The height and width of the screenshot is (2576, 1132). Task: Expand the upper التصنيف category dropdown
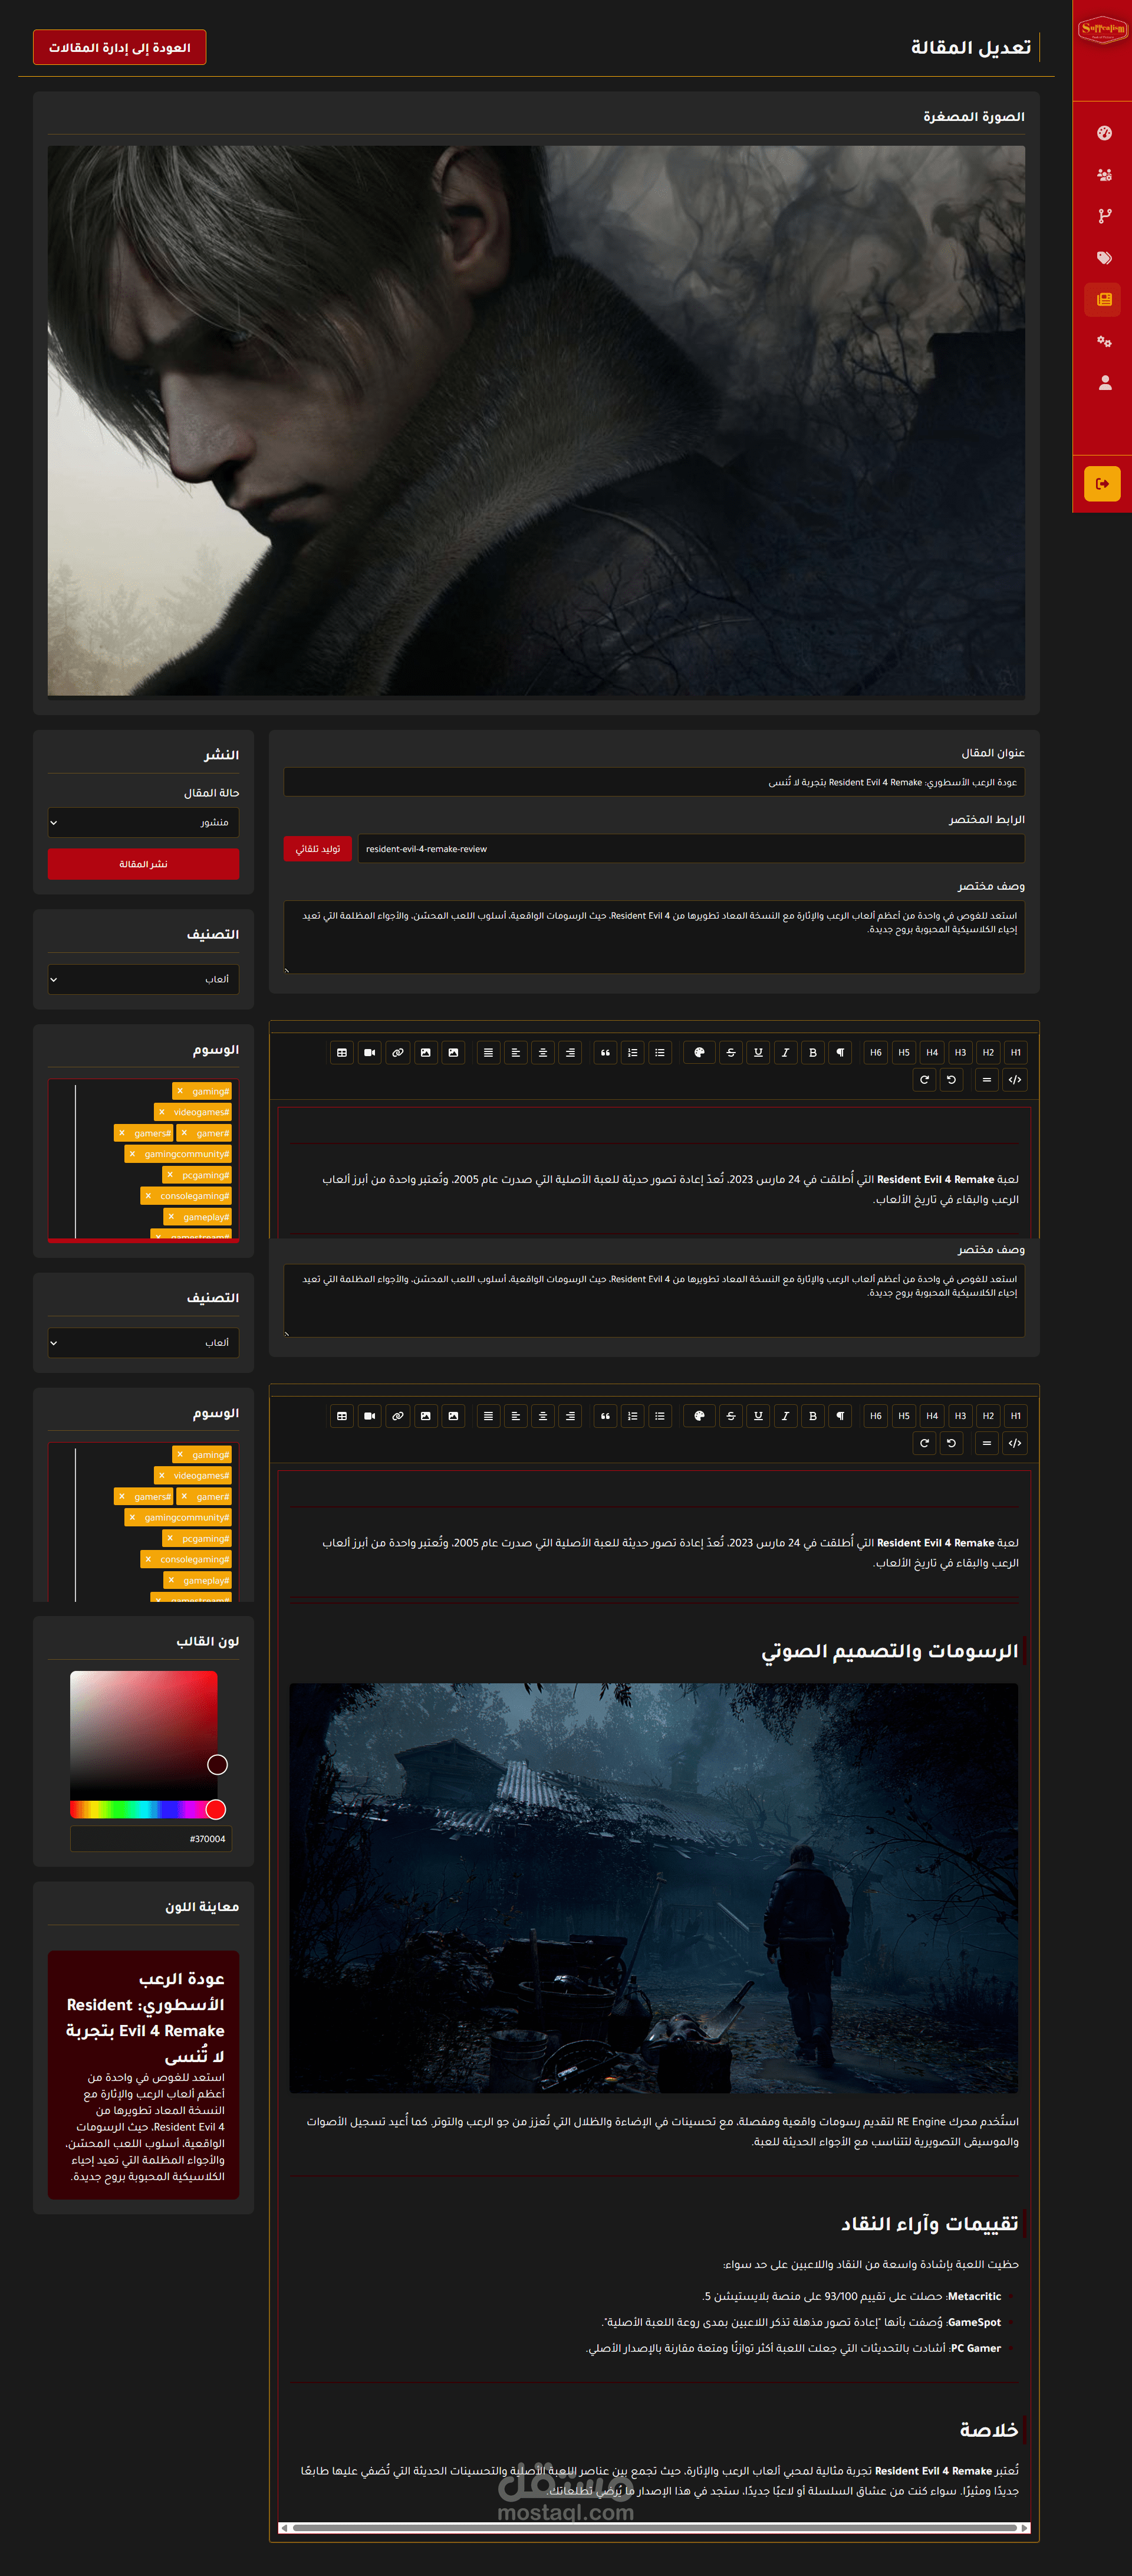pos(143,979)
